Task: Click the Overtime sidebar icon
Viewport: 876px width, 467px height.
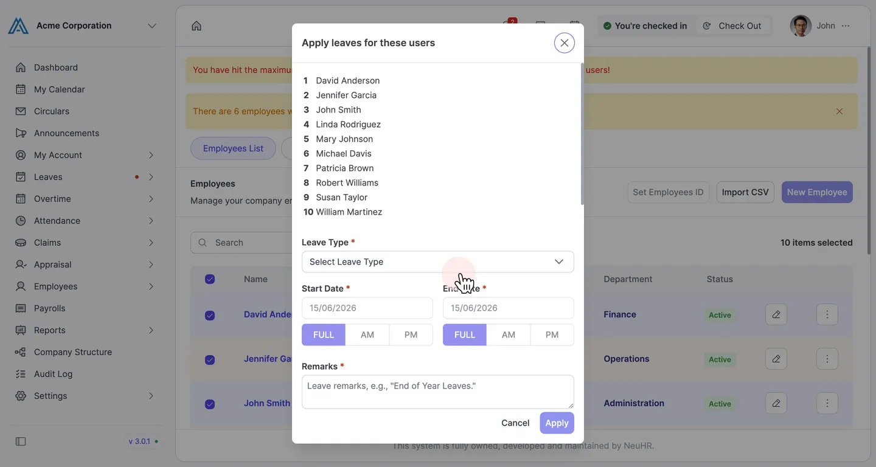Action: [21, 199]
